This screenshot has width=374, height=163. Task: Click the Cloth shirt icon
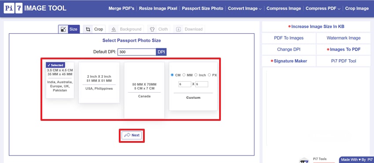[x=152, y=29]
